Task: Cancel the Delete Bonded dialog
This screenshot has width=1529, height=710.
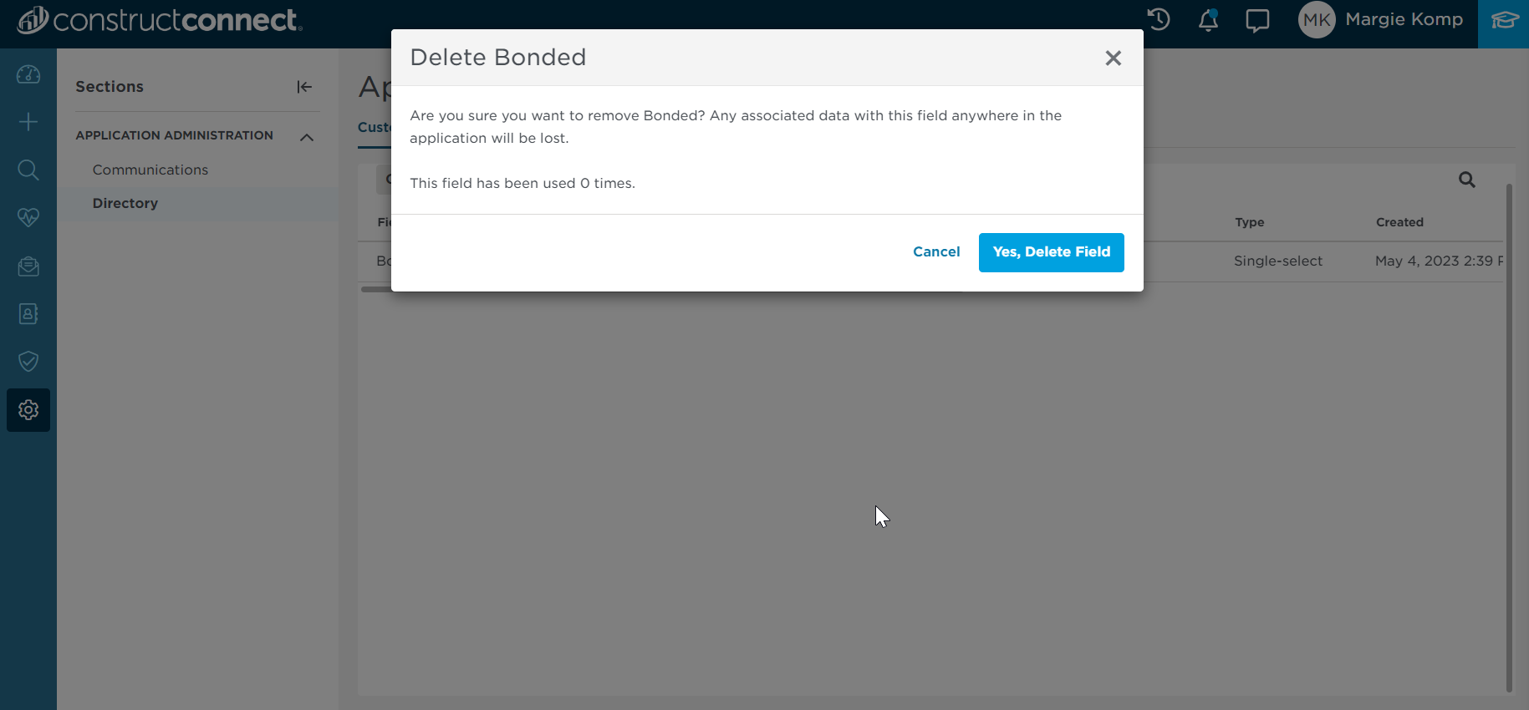Action: point(936,251)
